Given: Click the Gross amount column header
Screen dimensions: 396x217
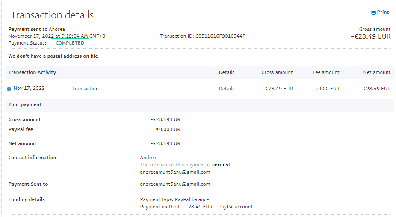Looking at the screenshot, I should (x=277, y=73).
